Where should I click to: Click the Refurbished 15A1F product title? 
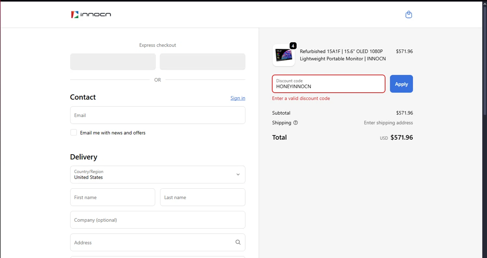tap(343, 55)
